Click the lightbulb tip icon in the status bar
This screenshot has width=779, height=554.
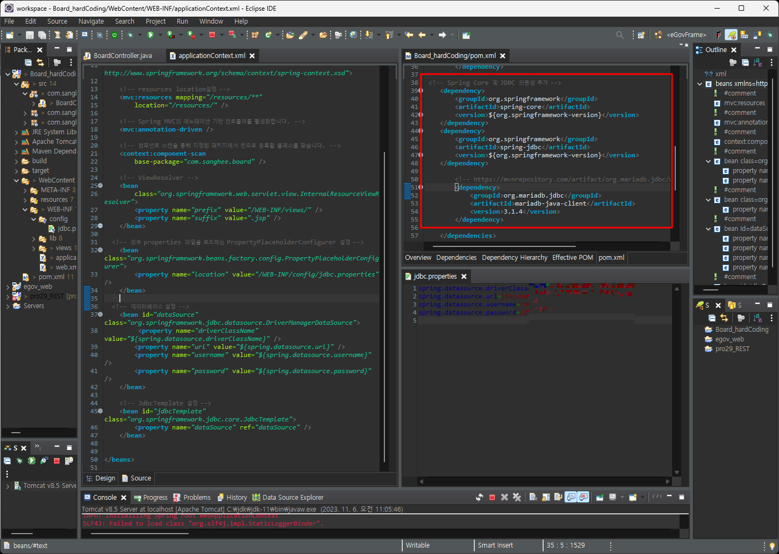[771, 545]
